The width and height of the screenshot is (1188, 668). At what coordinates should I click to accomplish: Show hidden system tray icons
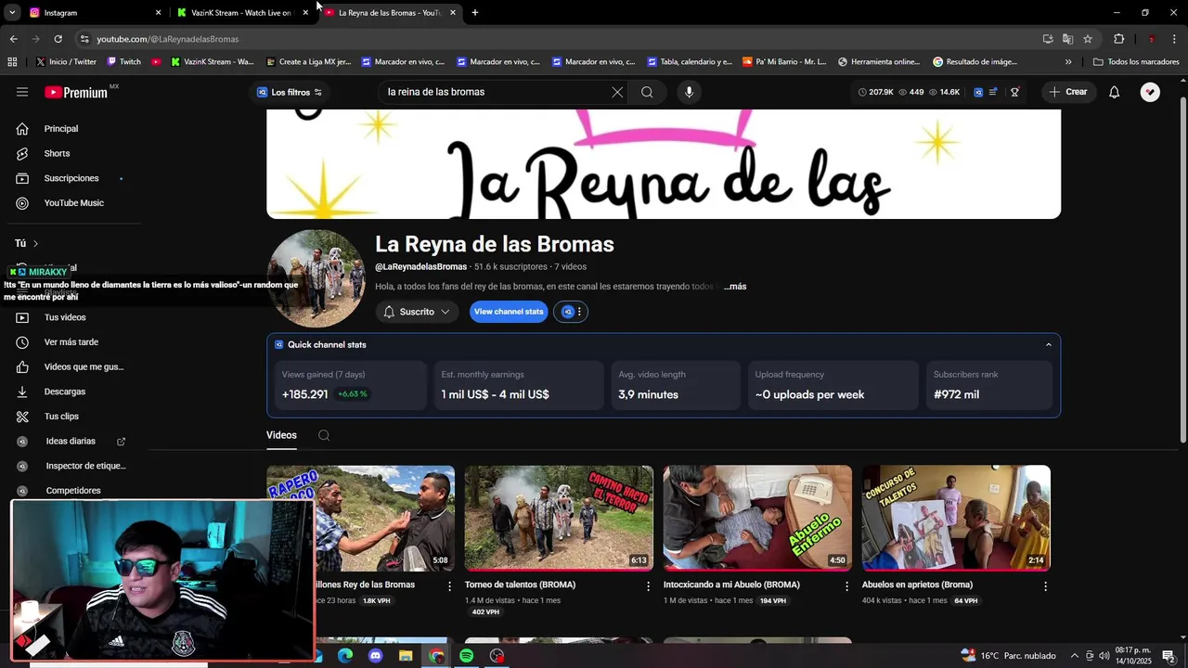[x=1075, y=656]
